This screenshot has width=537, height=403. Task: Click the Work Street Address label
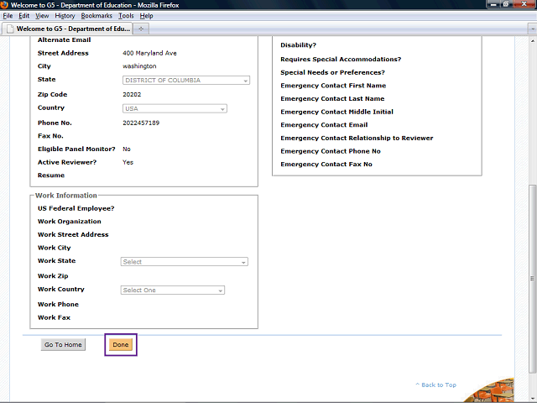(x=73, y=235)
